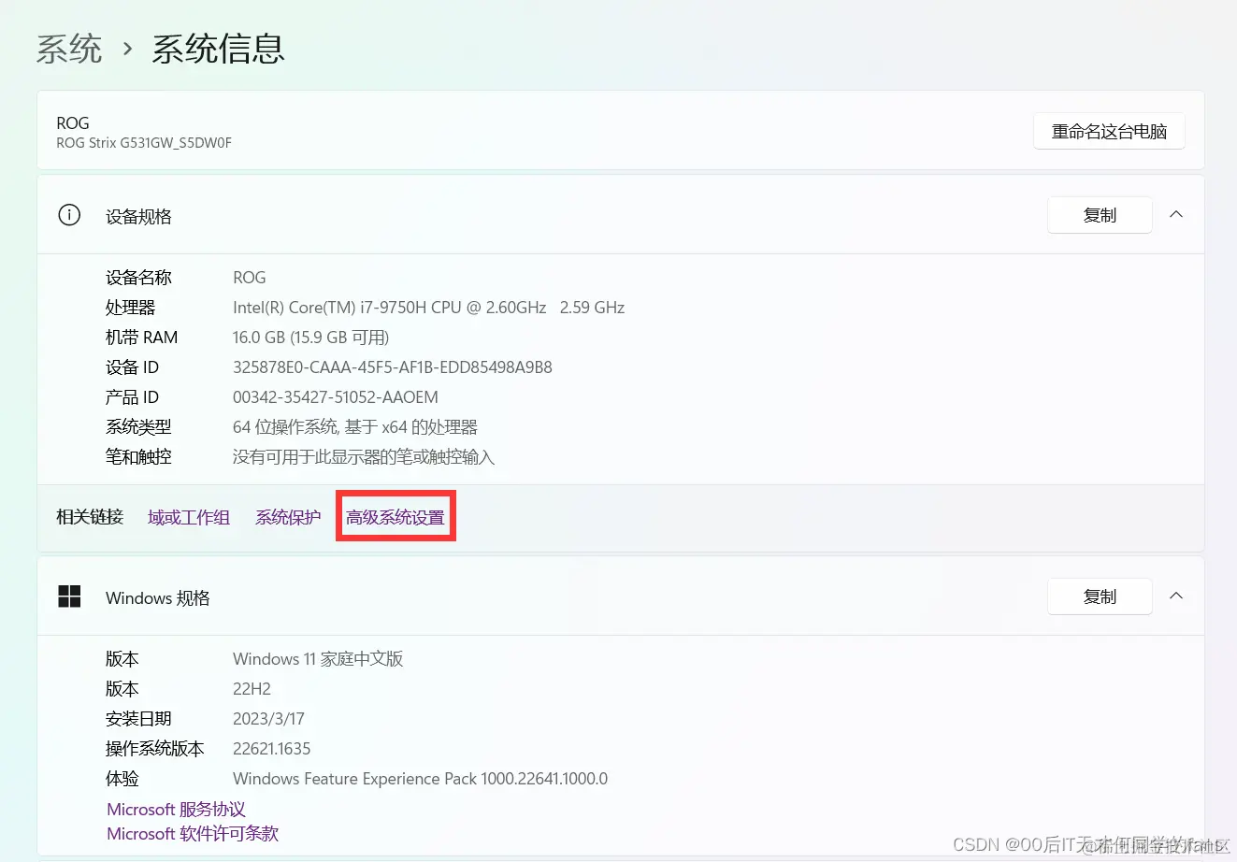Click the 机带 RAM label
Screen dimensions: 1237x862
point(141,338)
